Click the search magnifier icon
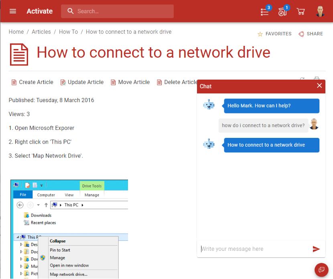 pos(71,11)
